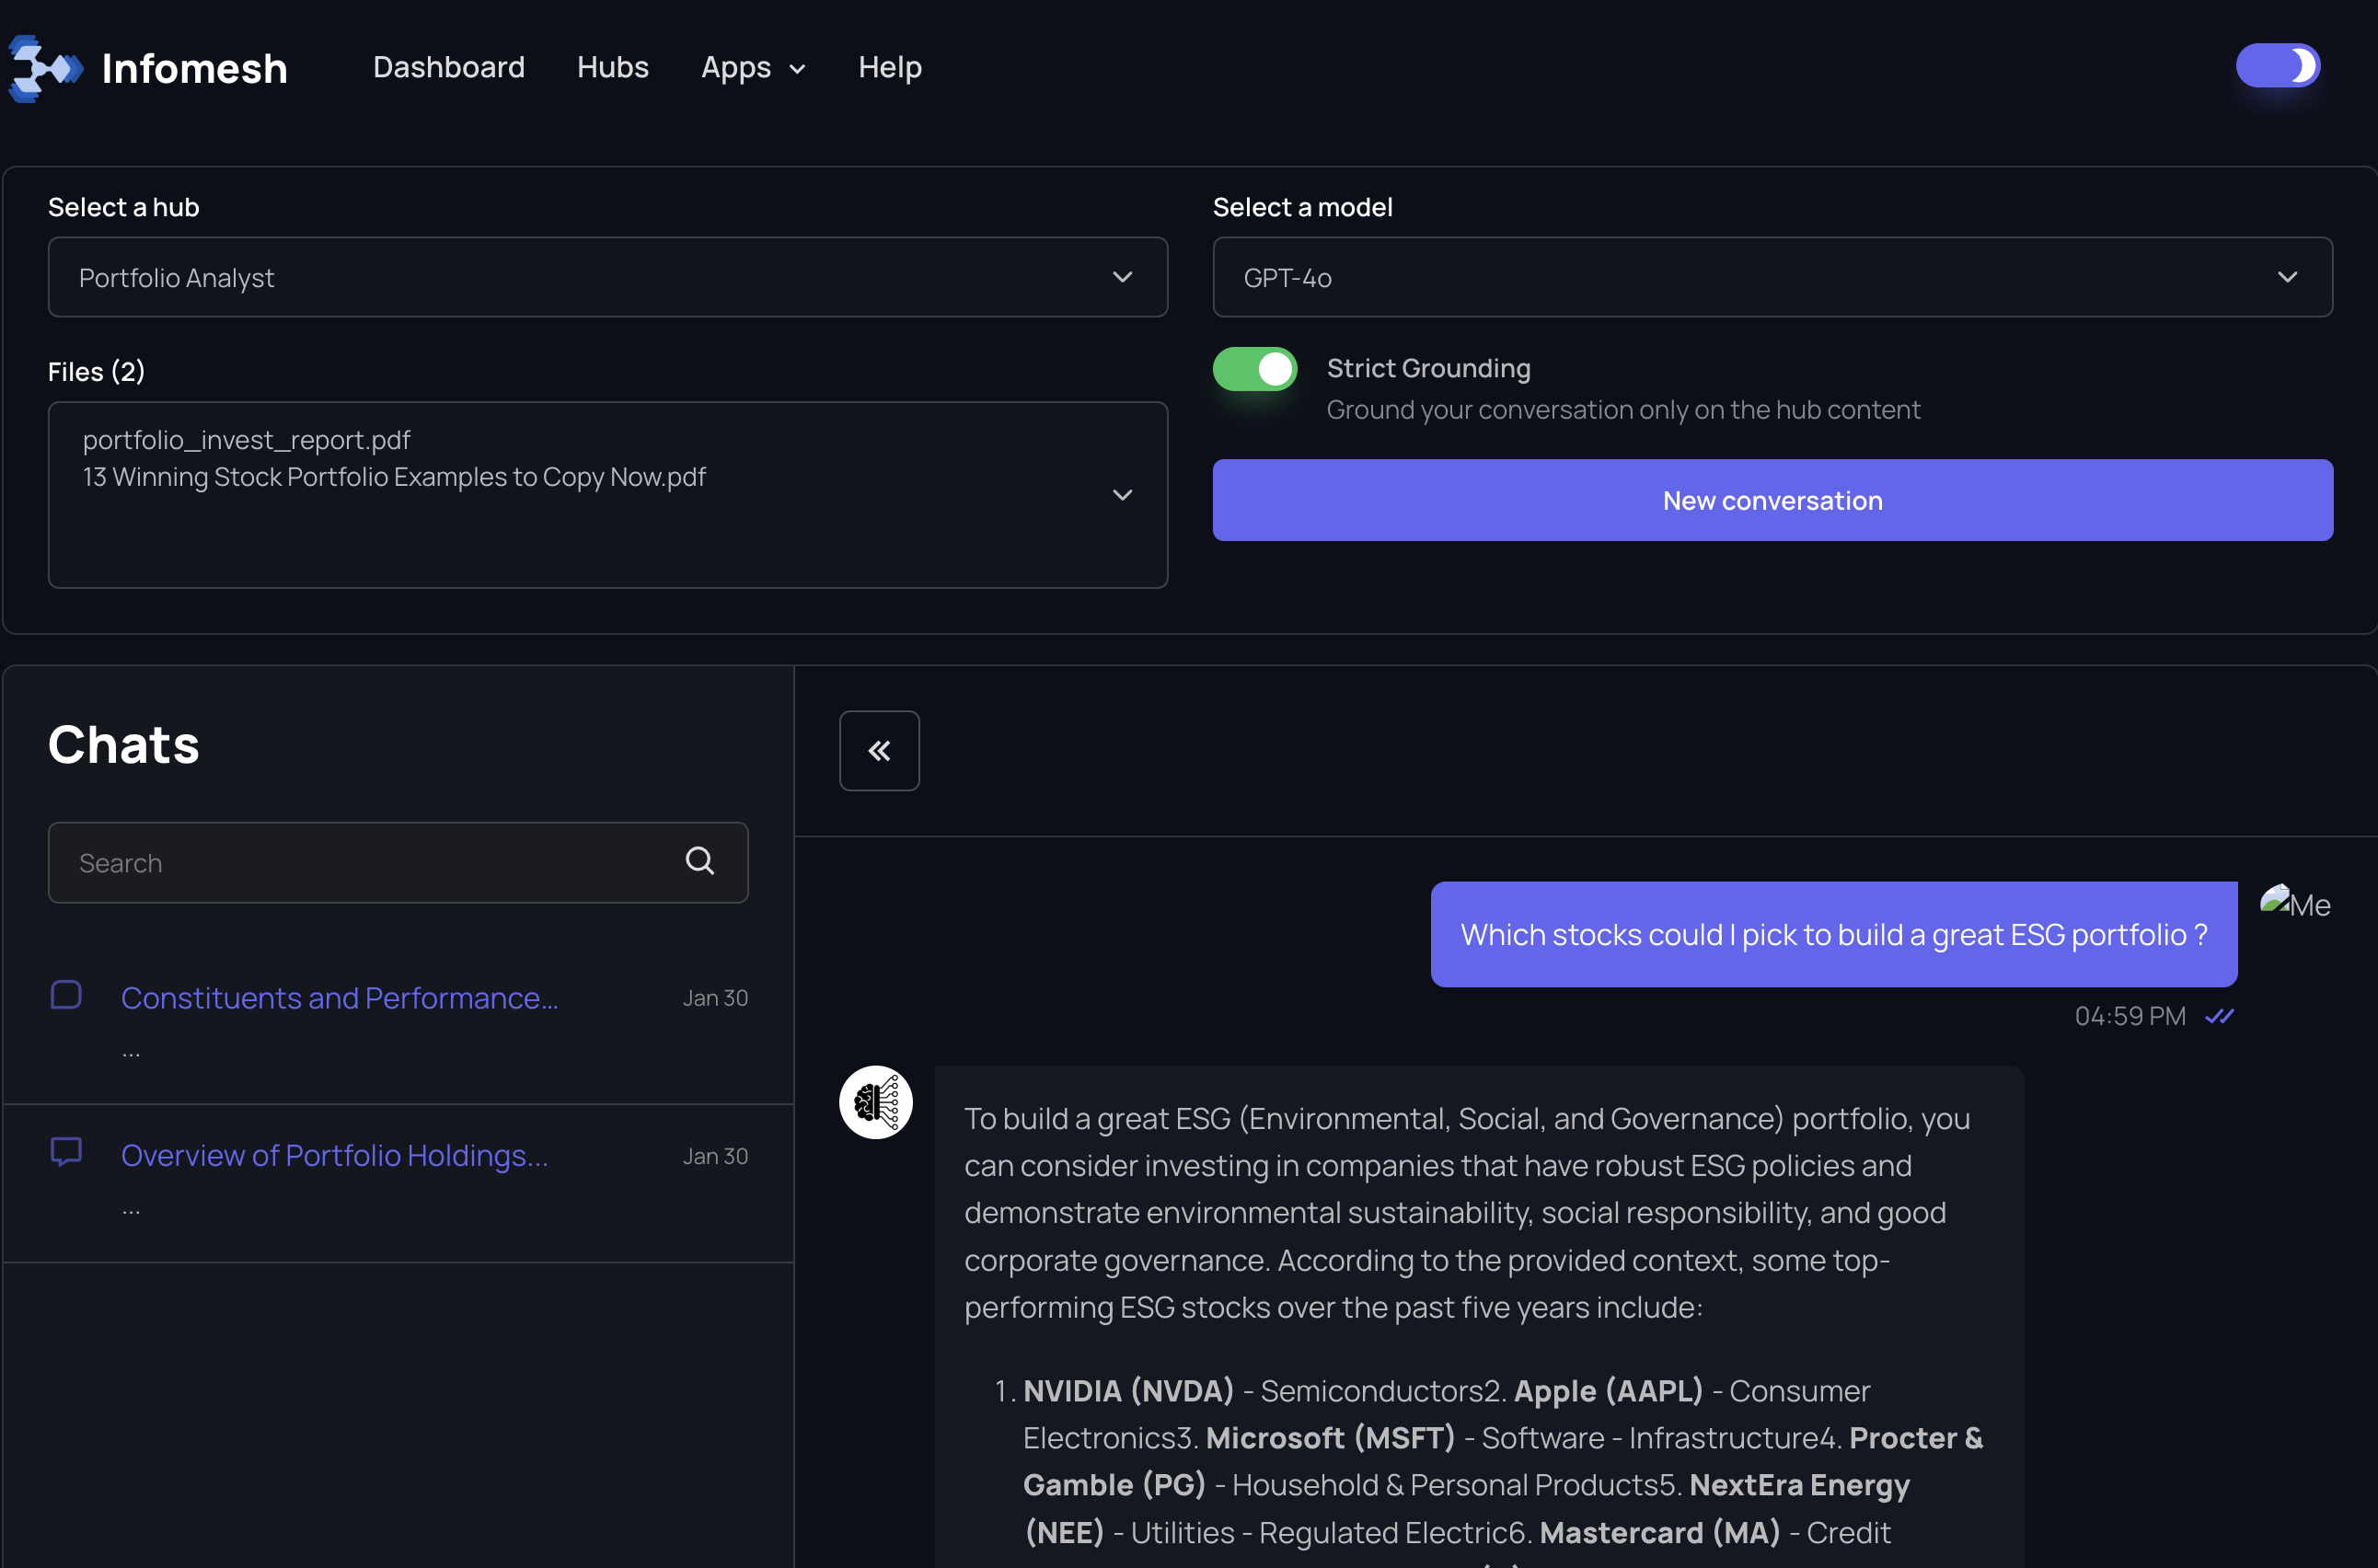Screen dimensions: 2378x1568
Task: Start a New conversation
Action: [1771, 500]
